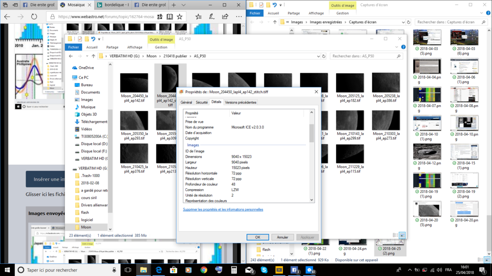Select the Moon folder in navigation tree

86,227
